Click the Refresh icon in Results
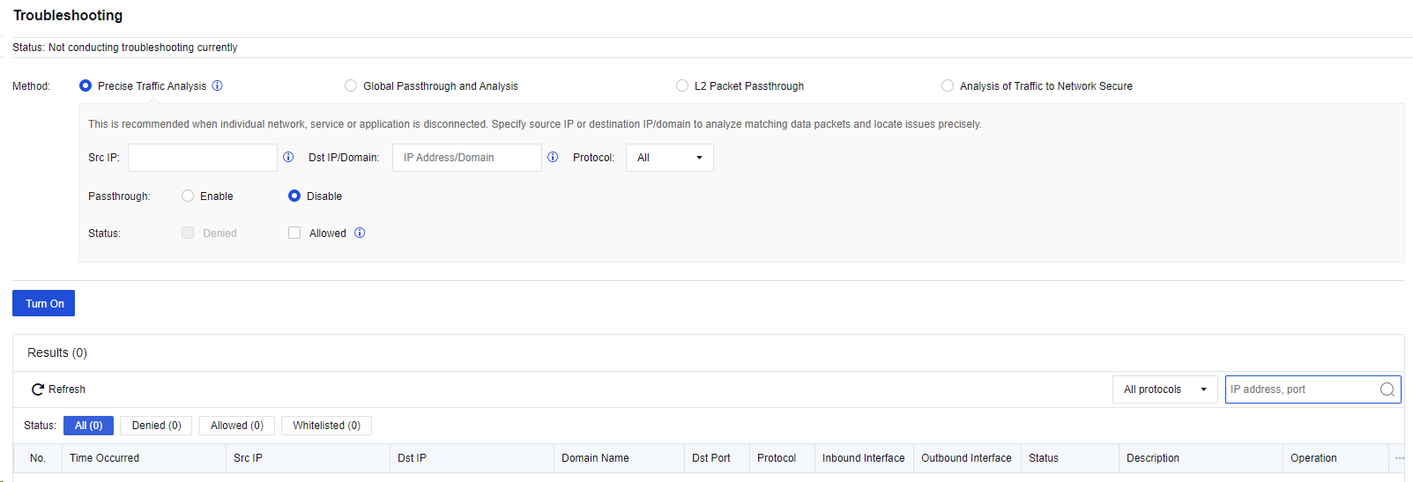Image resolution: width=1413 pixels, height=482 pixels. pos(38,389)
